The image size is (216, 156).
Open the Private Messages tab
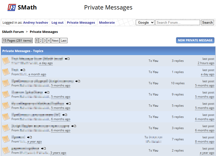81,22
